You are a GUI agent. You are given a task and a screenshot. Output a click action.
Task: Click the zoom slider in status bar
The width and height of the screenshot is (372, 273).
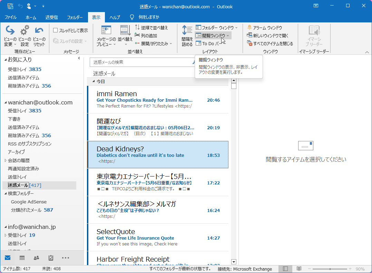330,269
